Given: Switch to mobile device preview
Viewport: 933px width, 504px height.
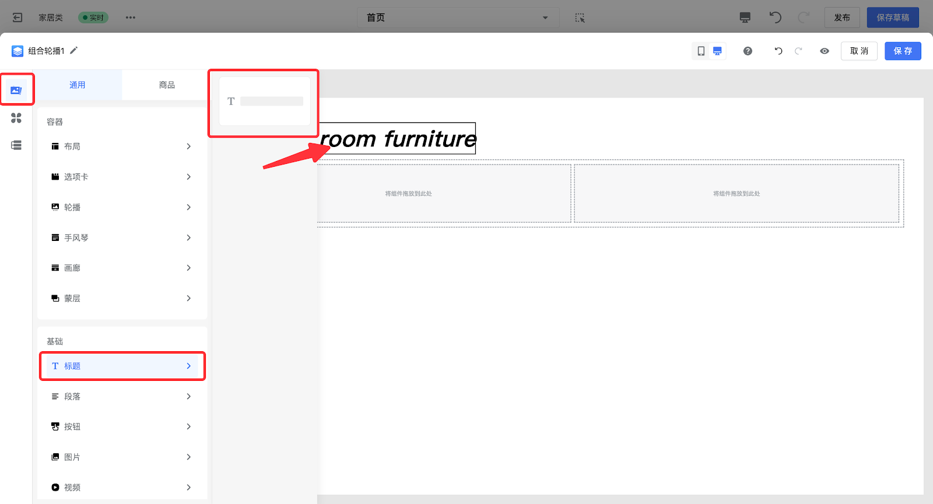Looking at the screenshot, I should [701, 51].
